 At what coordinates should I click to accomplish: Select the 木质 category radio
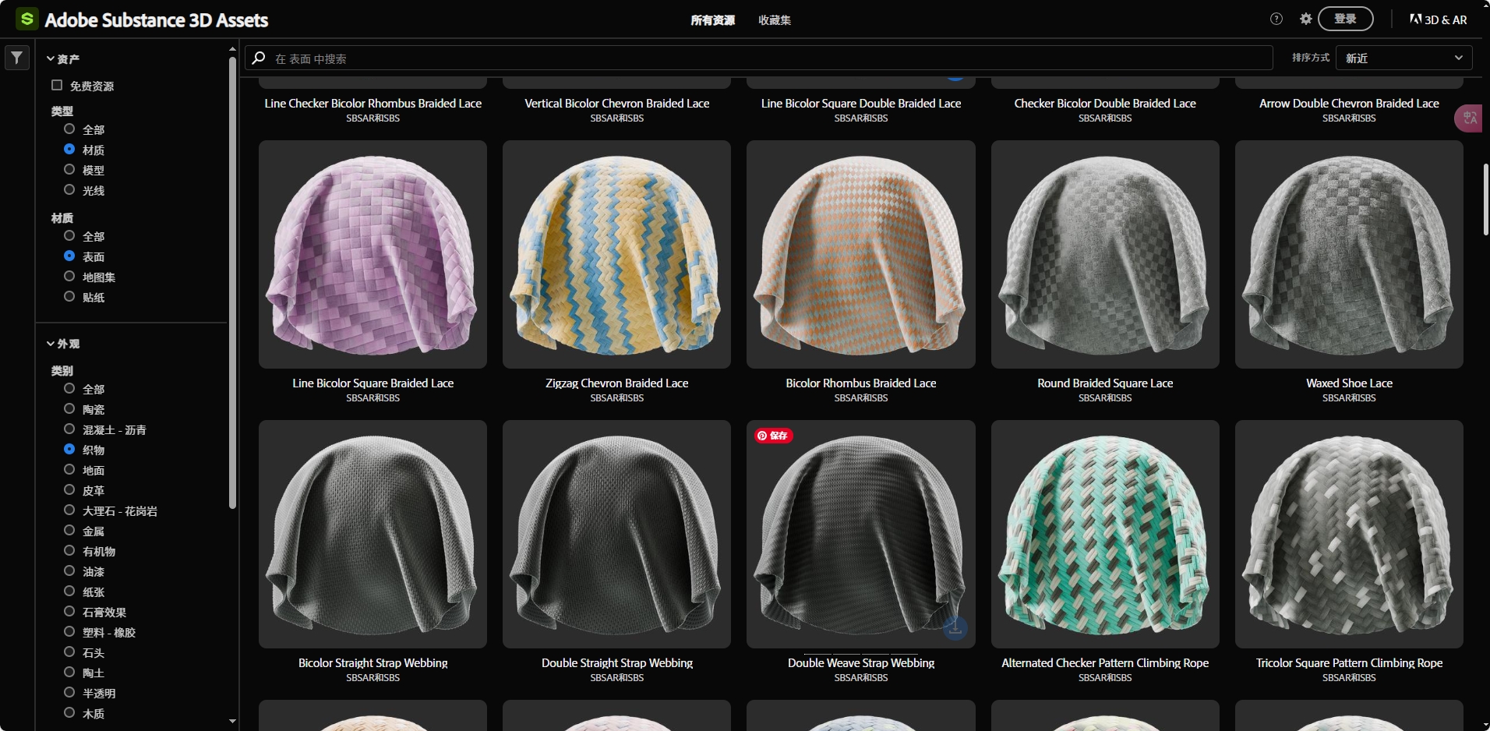69,712
